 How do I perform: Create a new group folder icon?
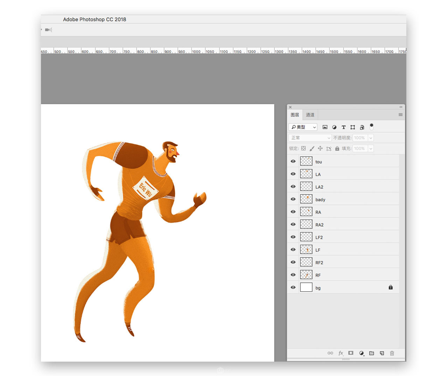[x=372, y=353]
